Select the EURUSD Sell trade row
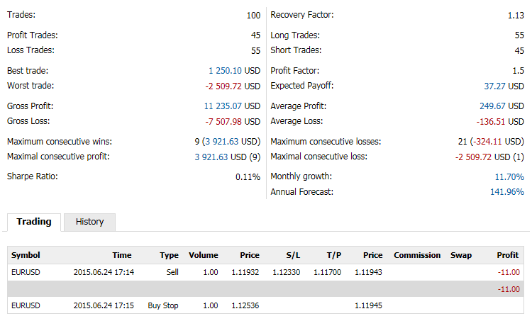This screenshot has width=532, height=321. pyautogui.click(x=266, y=272)
